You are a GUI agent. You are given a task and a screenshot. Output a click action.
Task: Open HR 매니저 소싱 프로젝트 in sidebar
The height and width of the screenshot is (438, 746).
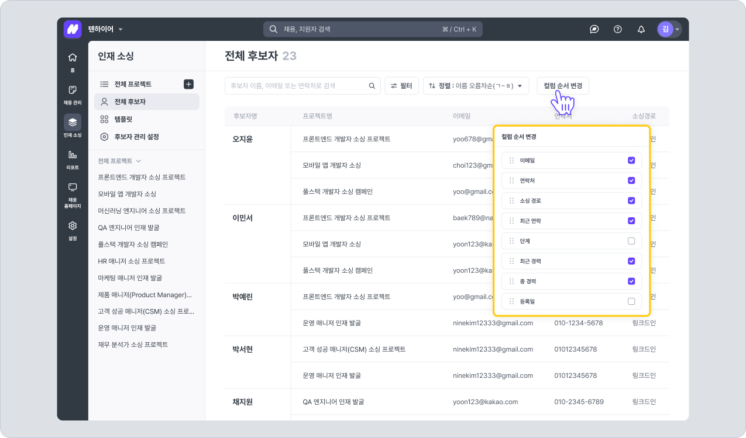coord(132,261)
